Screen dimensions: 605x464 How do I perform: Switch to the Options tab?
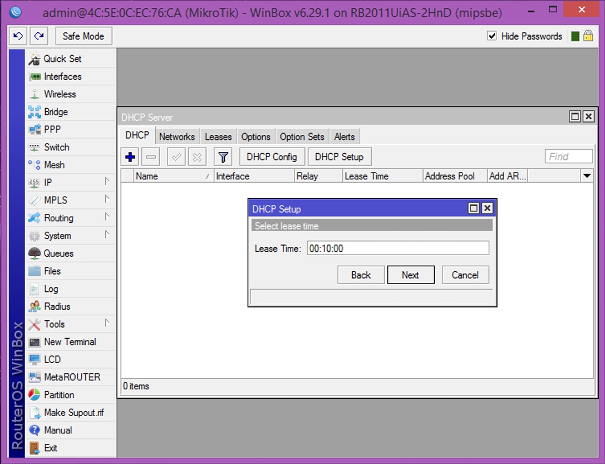tap(256, 136)
